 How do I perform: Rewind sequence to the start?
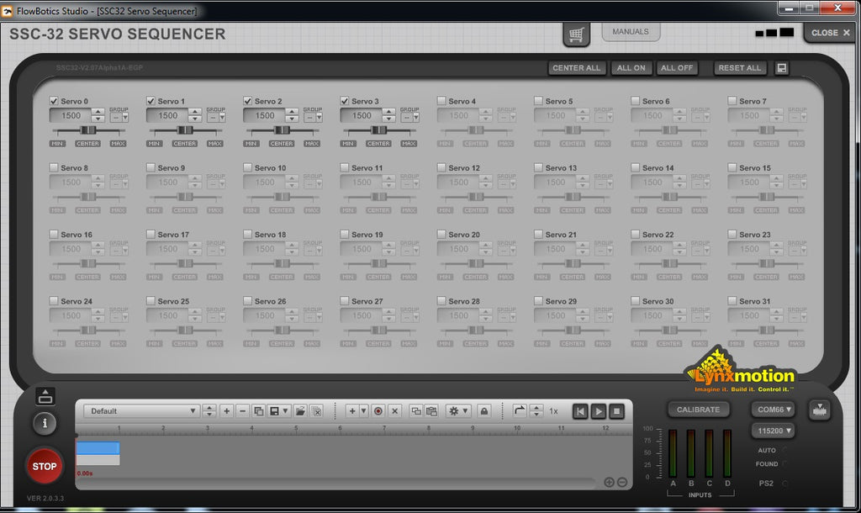pos(580,411)
